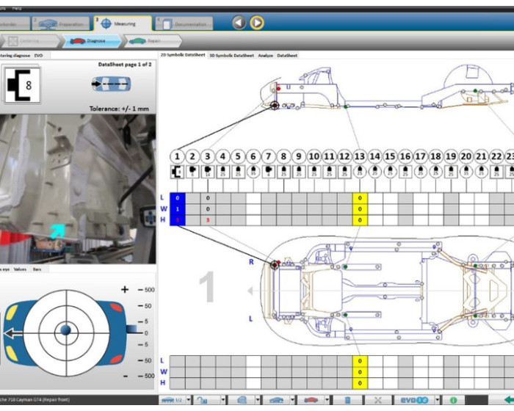Go to the Centering stage
The width and height of the screenshot is (514, 411).
click(29, 41)
